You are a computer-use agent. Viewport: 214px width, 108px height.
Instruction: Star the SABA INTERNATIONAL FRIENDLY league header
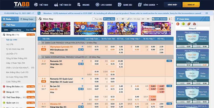pyautogui.click(x=43, y=57)
